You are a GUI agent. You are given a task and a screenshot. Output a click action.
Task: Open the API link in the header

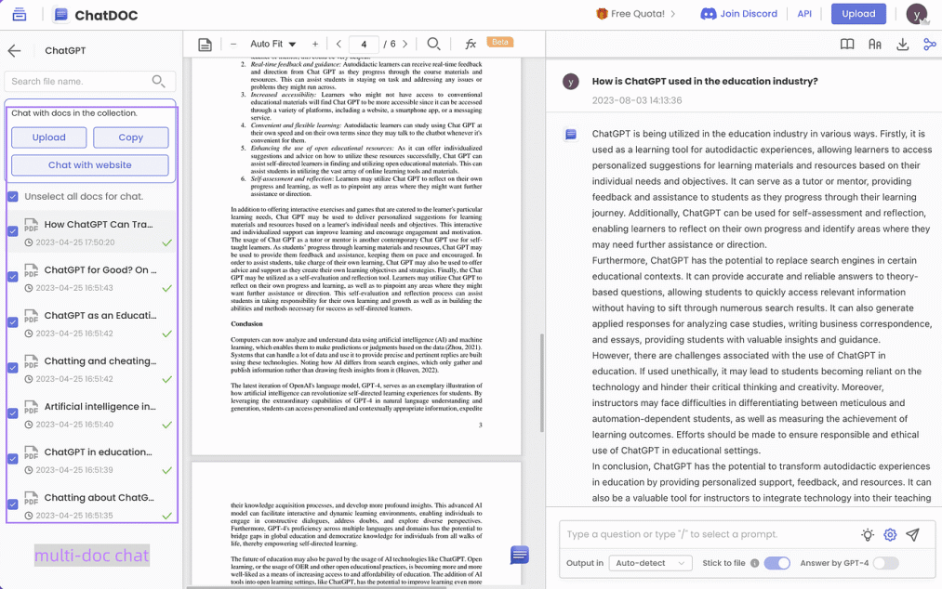click(x=804, y=14)
